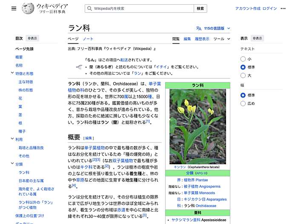298x224 pixels.
Task: Switch to the ページ tab
Action: (x=73, y=39)
